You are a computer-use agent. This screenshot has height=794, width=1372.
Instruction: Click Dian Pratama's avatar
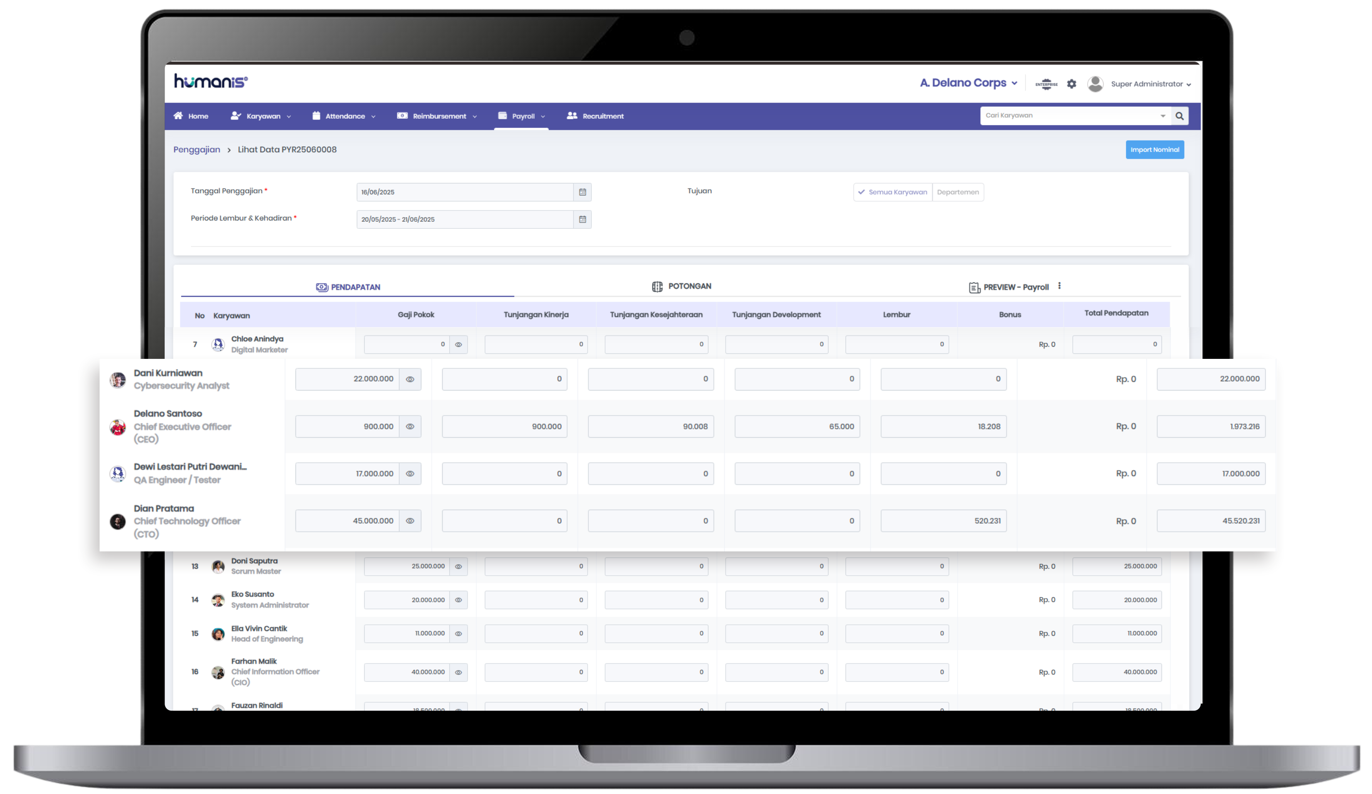118,522
